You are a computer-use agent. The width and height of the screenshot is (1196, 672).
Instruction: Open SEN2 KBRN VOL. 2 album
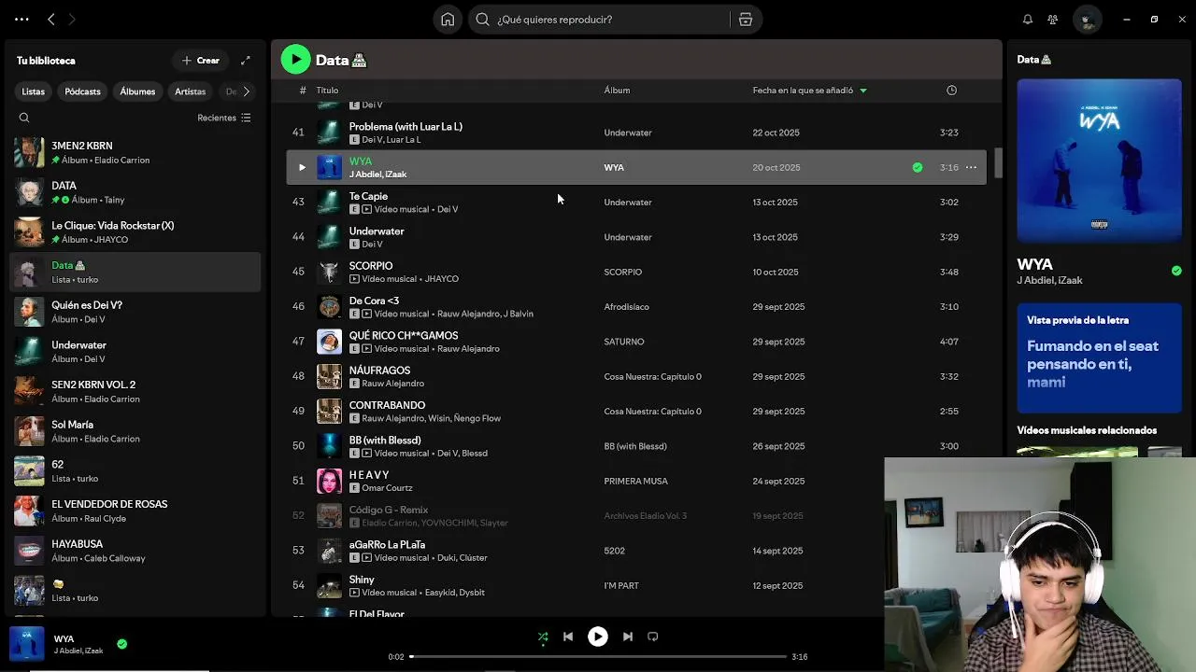coord(135,391)
